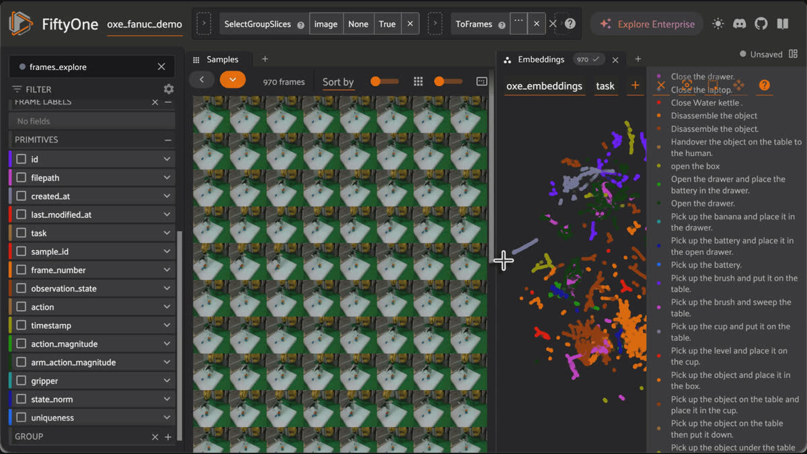Expand the action_magnitude field filter

[167, 344]
